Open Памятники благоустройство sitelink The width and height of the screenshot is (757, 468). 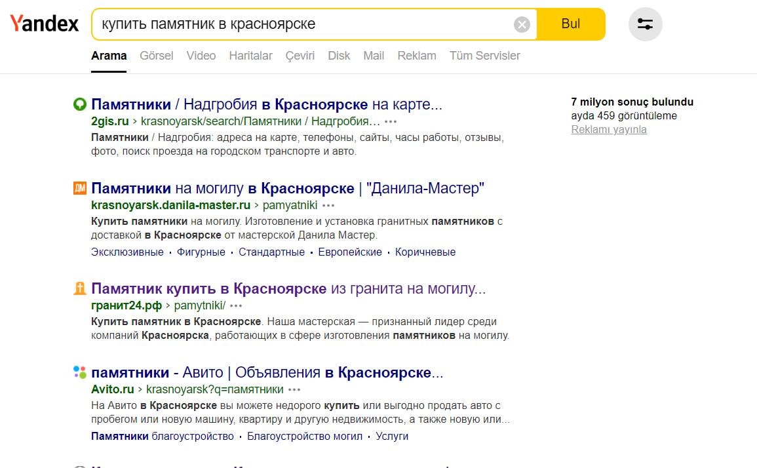coord(163,437)
